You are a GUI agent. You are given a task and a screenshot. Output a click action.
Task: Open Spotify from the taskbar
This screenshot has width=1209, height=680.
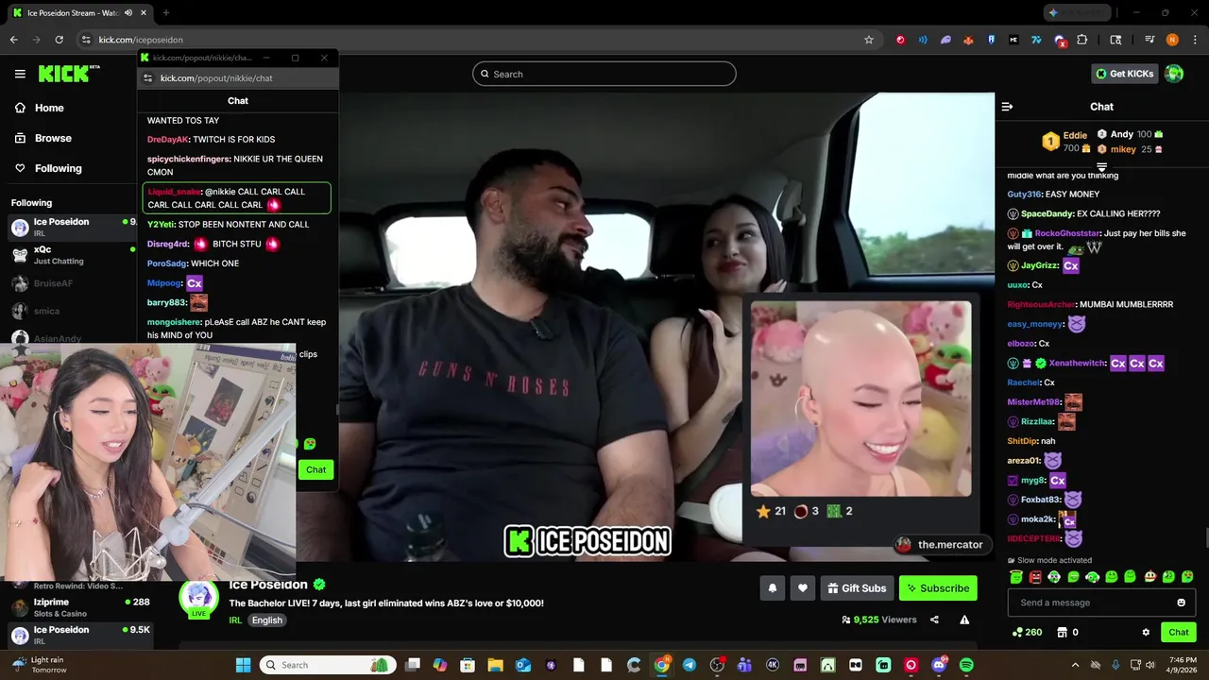point(966,665)
